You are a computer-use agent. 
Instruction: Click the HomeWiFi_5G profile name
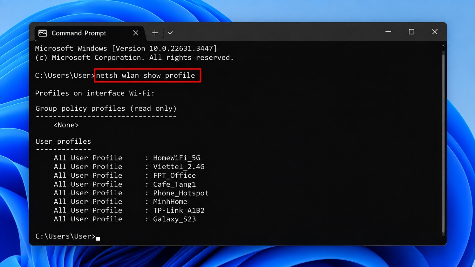(177, 158)
